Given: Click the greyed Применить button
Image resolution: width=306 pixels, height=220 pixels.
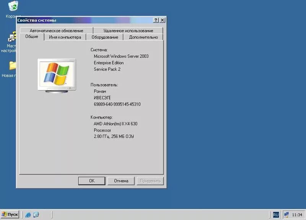Looking at the screenshot, I should 150,181.
